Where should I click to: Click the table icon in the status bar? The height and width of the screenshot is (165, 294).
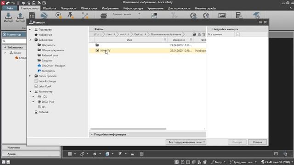pyautogui.click(x=188, y=162)
